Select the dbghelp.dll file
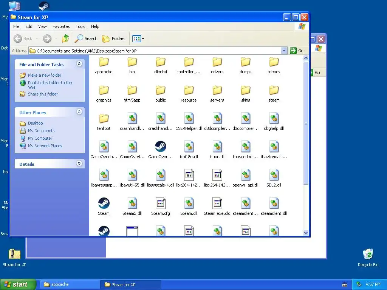The image size is (387, 290). 274,122
